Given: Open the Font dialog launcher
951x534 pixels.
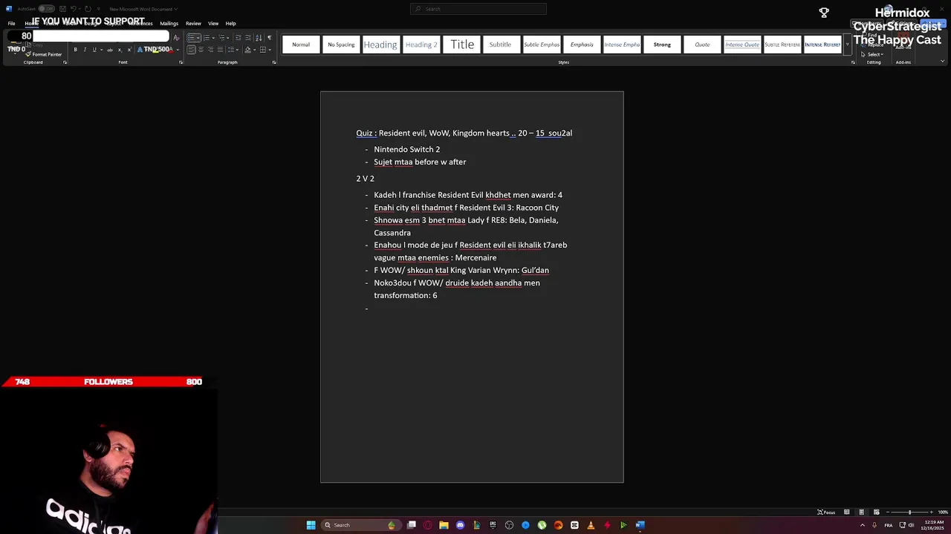Looking at the screenshot, I should pyautogui.click(x=181, y=62).
